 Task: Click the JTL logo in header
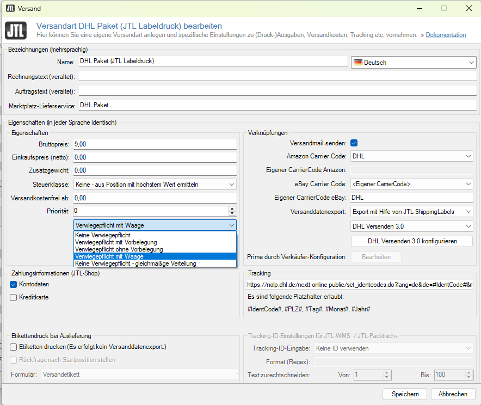pyautogui.click(x=16, y=30)
